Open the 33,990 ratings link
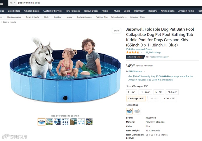This screenshot has height=141, width=202. click(153, 52)
